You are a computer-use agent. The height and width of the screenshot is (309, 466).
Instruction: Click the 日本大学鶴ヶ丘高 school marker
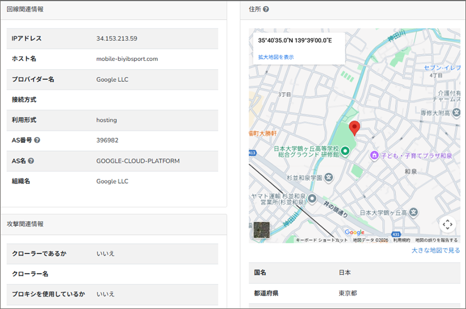pos(414,212)
